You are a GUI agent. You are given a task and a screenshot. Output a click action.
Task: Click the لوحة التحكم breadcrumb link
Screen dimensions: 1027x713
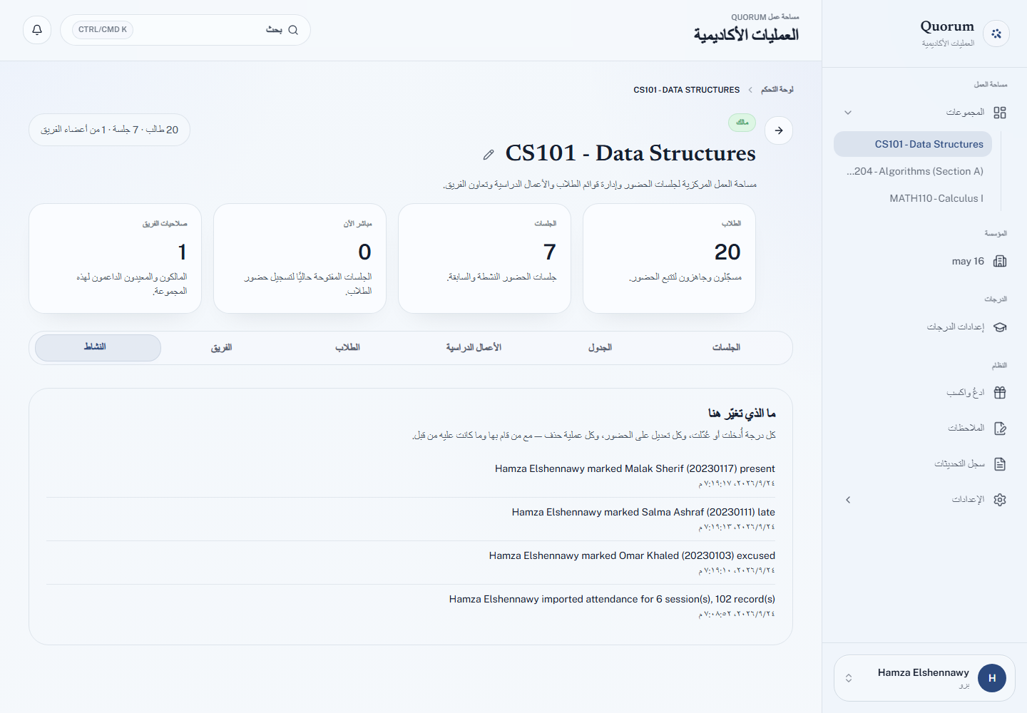click(777, 90)
